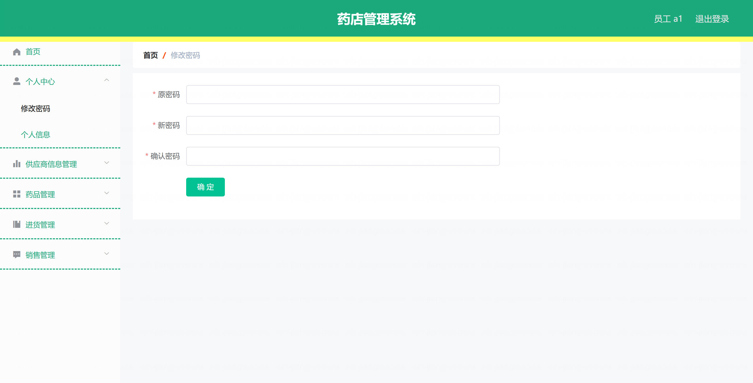753x383 pixels.
Task: Focus the 确认密码 input field
Action: click(x=343, y=156)
